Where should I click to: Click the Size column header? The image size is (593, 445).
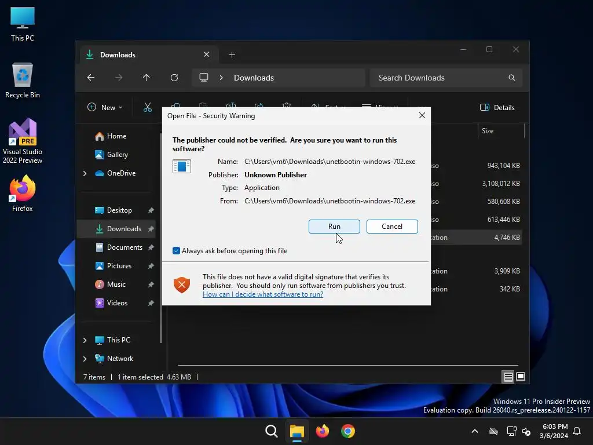(x=501, y=131)
